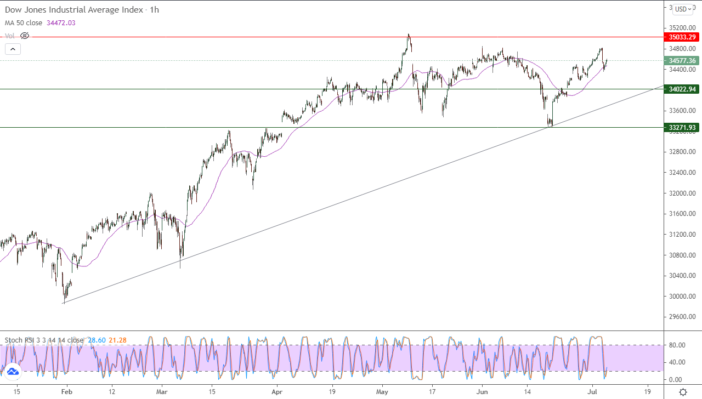Viewport: 702px width, 399px height.
Task: Click the 14 date label on time axis
Action: (x=528, y=392)
